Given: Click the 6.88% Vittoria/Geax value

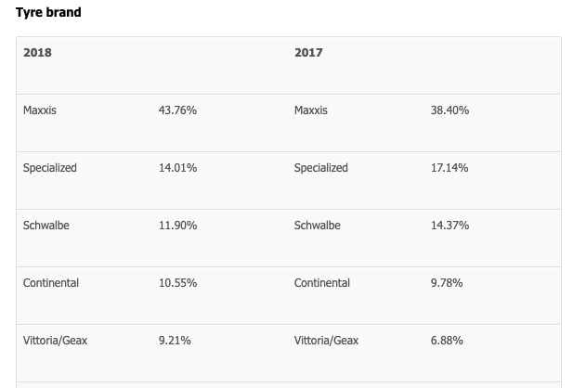Looking at the screenshot, I should 447,341.
